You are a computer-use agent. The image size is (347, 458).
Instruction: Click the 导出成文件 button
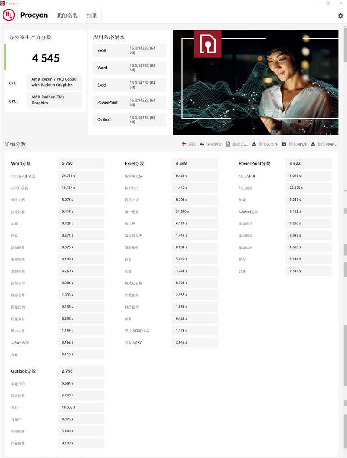coord(265,144)
